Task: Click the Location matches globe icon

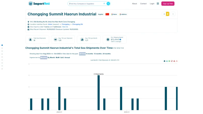Action: coord(28,24)
